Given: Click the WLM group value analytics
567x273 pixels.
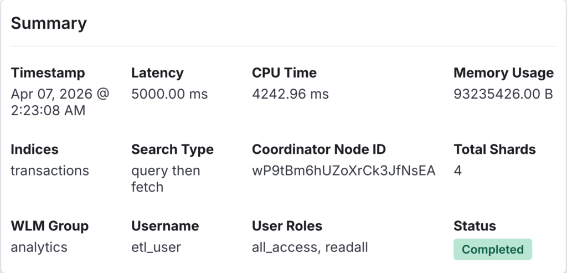Looking at the screenshot, I should click(39, 248).
